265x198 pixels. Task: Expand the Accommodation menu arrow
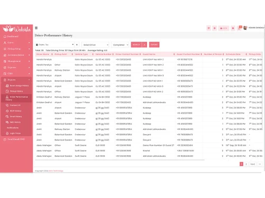[x=29, y=55]
